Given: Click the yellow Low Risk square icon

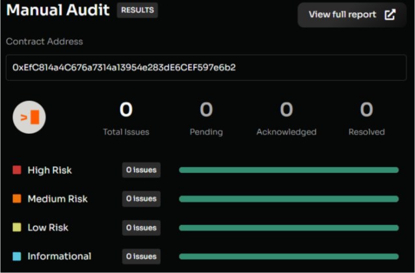Looking at the screenshot, I should coord(17,227).
